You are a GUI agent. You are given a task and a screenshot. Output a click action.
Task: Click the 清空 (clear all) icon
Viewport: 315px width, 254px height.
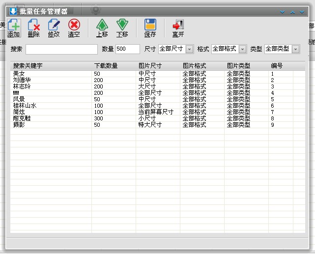coord(74,28)
